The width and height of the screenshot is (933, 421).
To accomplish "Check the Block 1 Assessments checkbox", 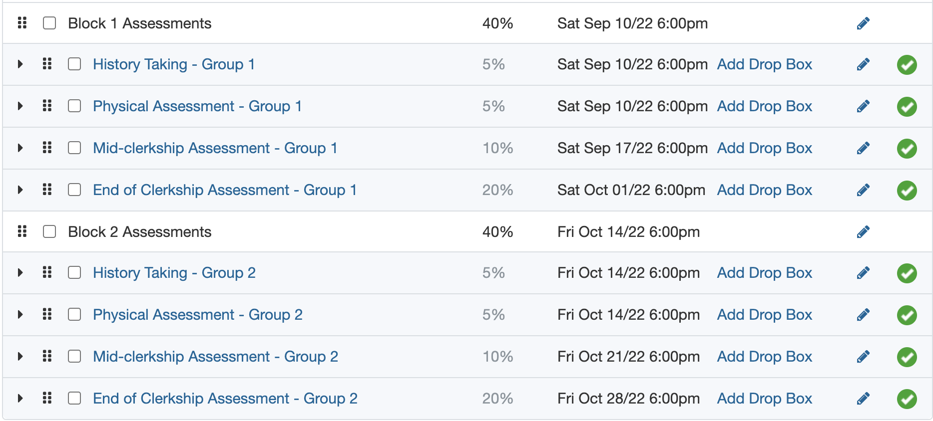I will tap(49, 23).
